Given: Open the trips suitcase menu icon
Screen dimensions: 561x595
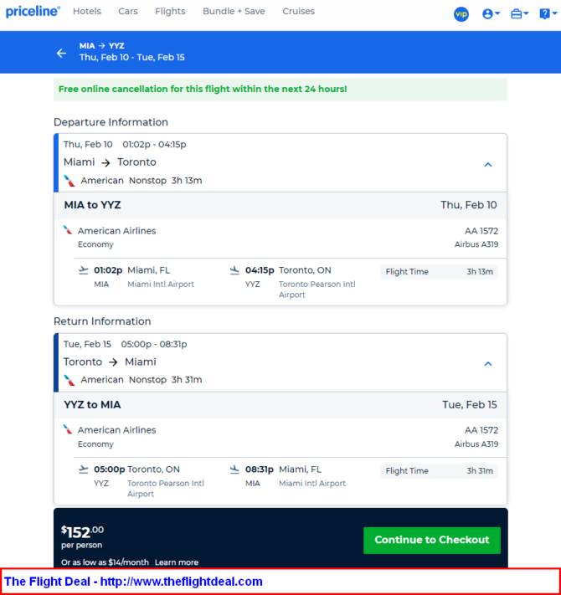Looking at the screenshot, I should 520,14.
